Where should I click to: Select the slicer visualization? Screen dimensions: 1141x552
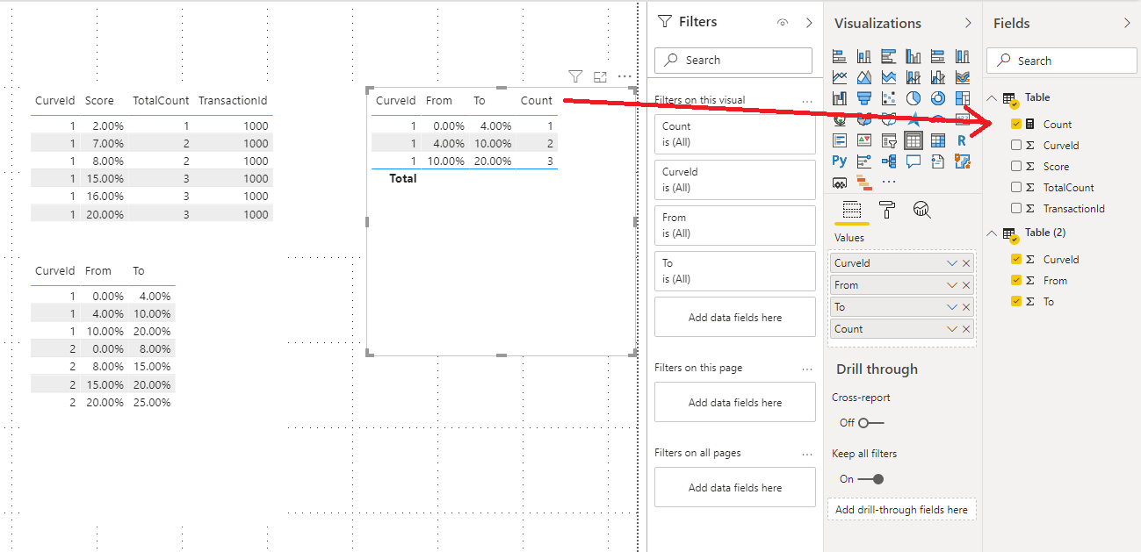pos(889,140)
